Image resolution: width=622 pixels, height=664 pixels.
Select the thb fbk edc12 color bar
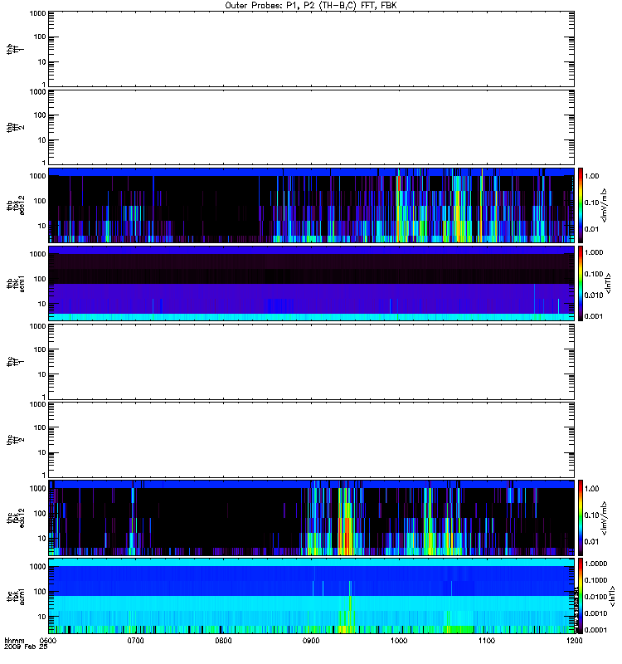tap(581, 205)
